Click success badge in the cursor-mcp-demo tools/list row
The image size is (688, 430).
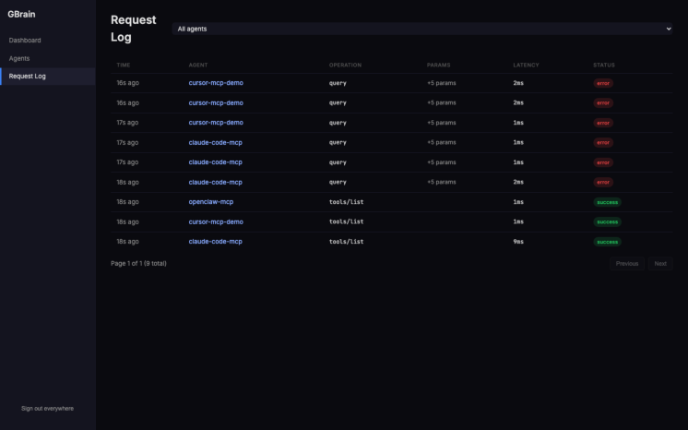[x=607, y=222]
